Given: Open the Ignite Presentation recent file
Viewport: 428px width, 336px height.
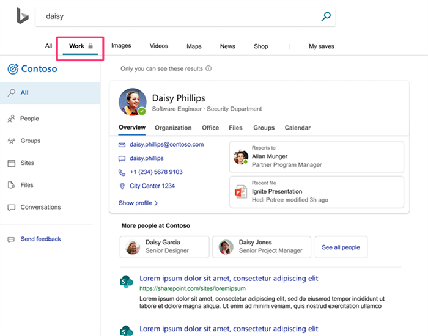Looking at the screenshot, I should 317,192.
